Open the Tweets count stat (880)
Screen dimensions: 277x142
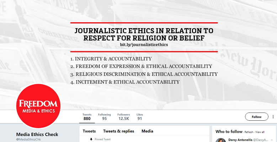pyautogui.click(x=87, y=117)
